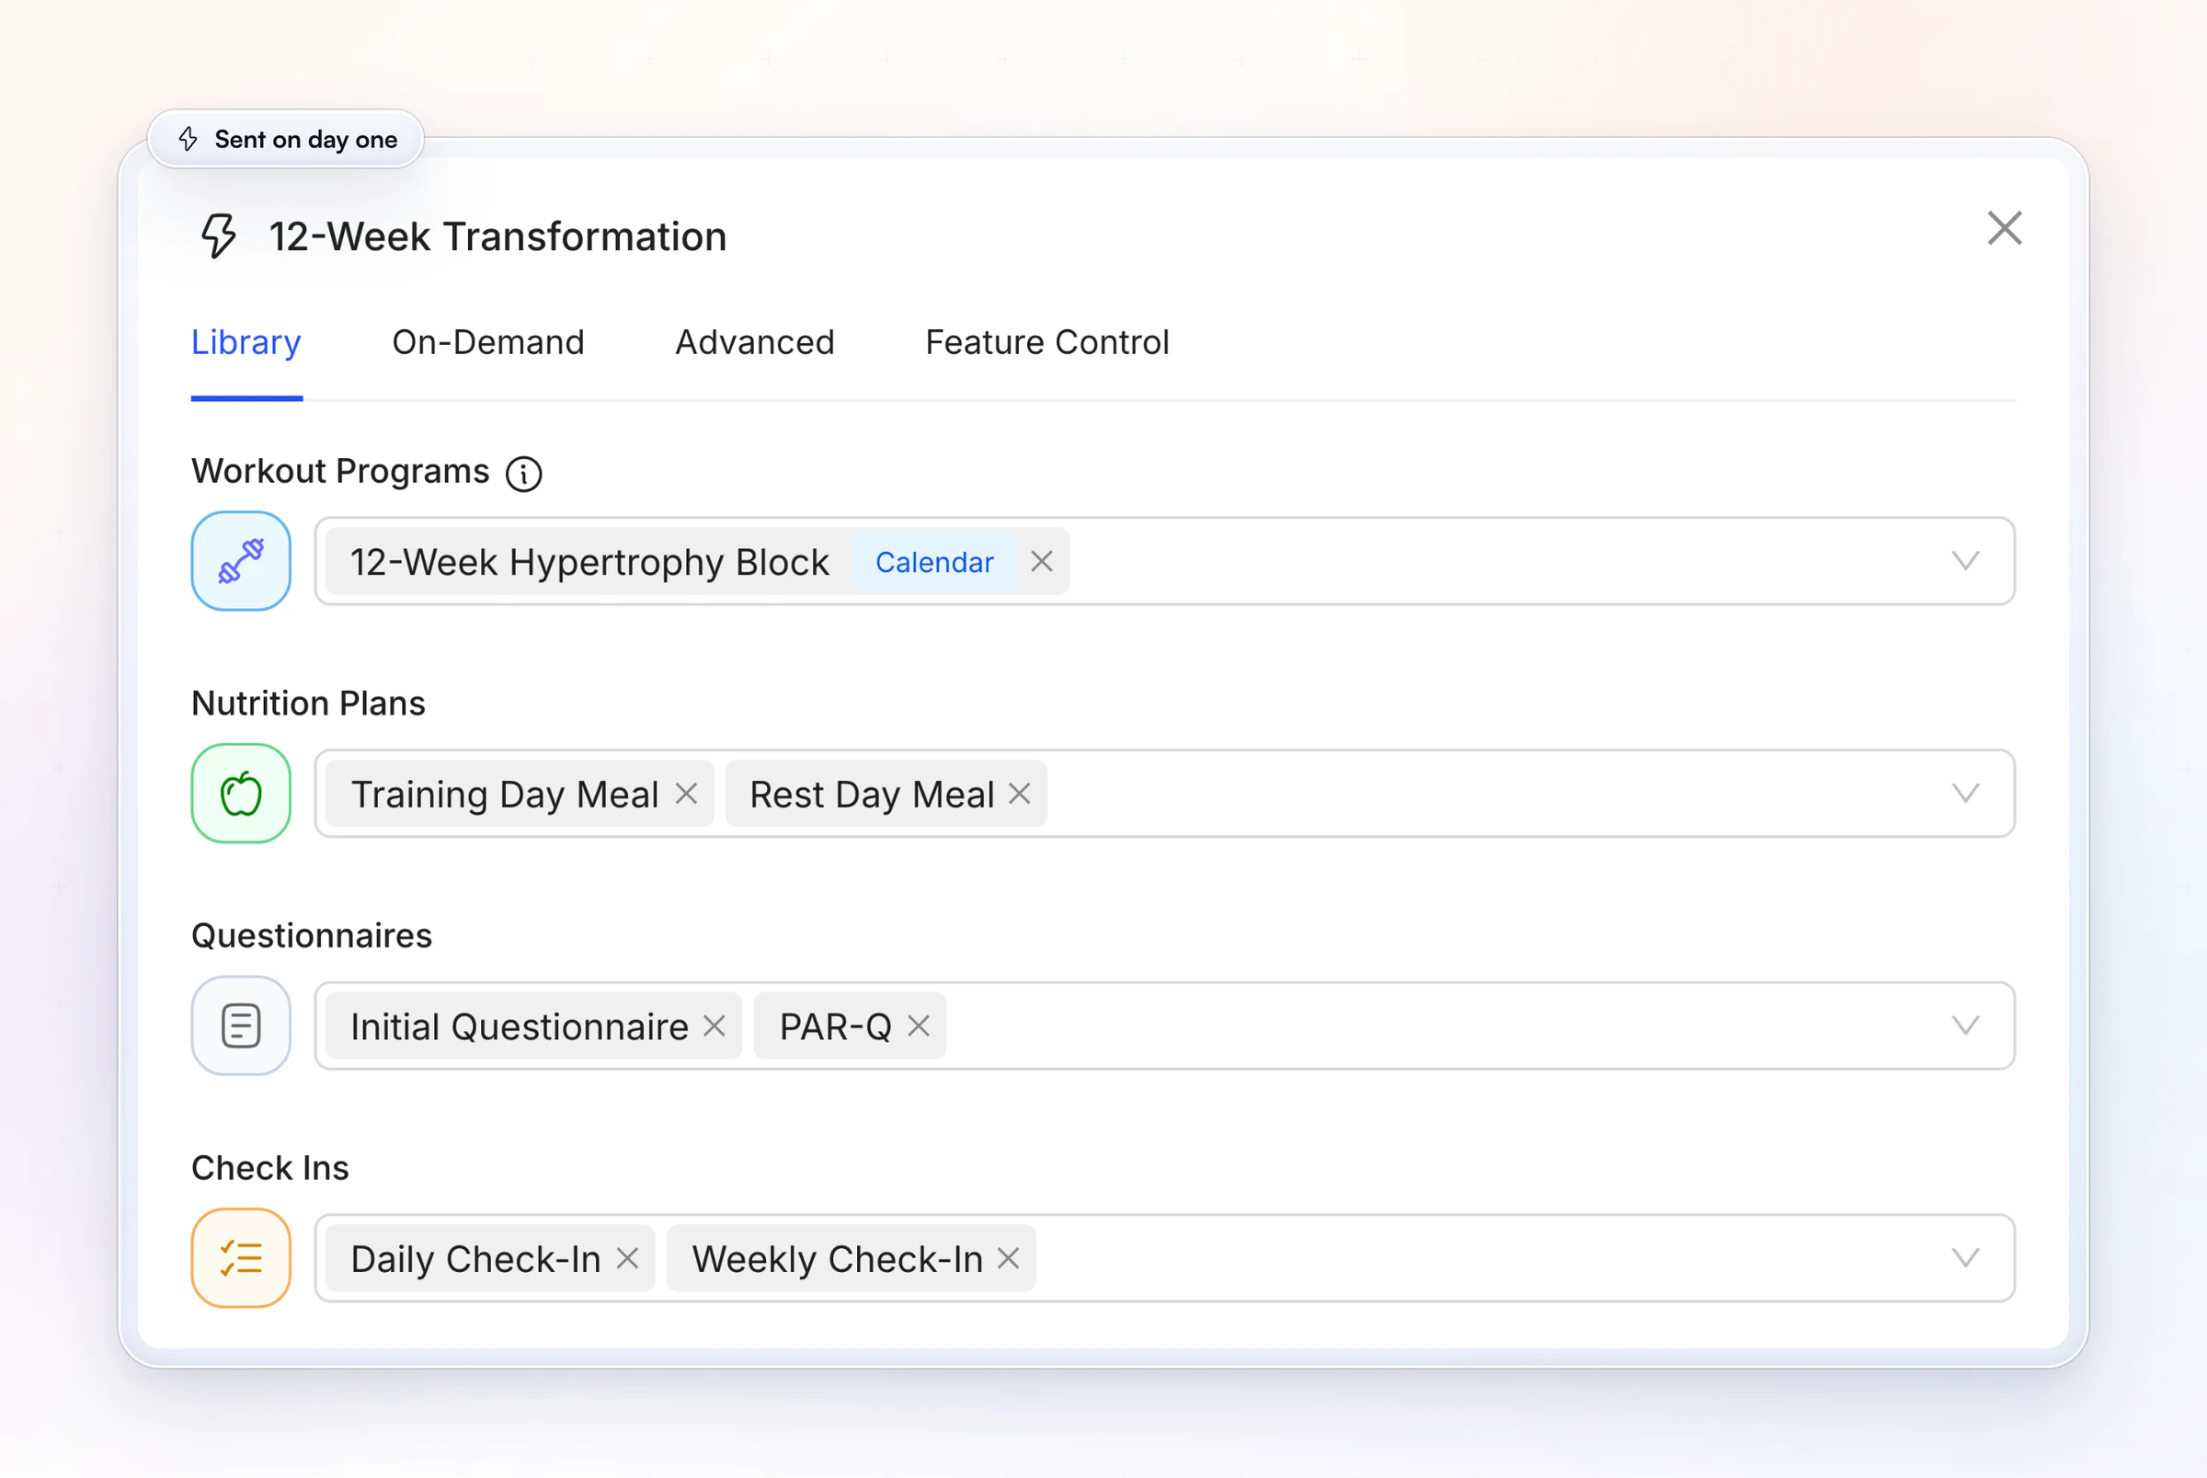Click the Training Day Meal tag text

[505, 795]
